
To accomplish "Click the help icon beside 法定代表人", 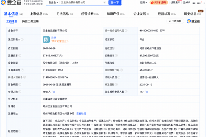I will point(22,39).
